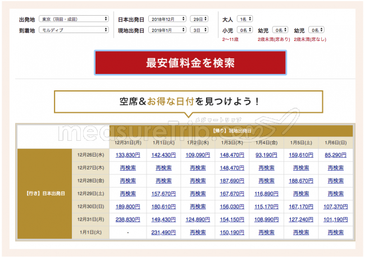The image size is (365, 257).
Task: Select the 167,670円 fare
Action: click(x=232, y=194)
